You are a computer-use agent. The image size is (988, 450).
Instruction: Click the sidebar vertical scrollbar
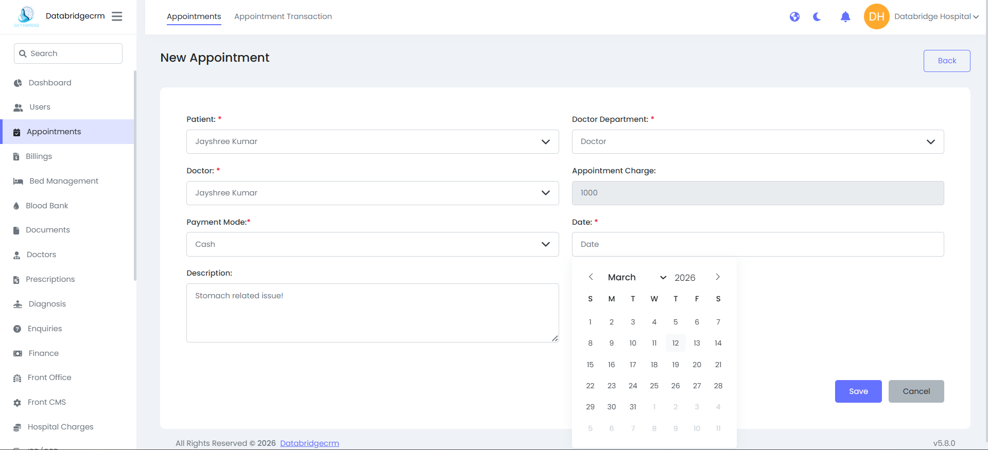(x=135, y=175)
